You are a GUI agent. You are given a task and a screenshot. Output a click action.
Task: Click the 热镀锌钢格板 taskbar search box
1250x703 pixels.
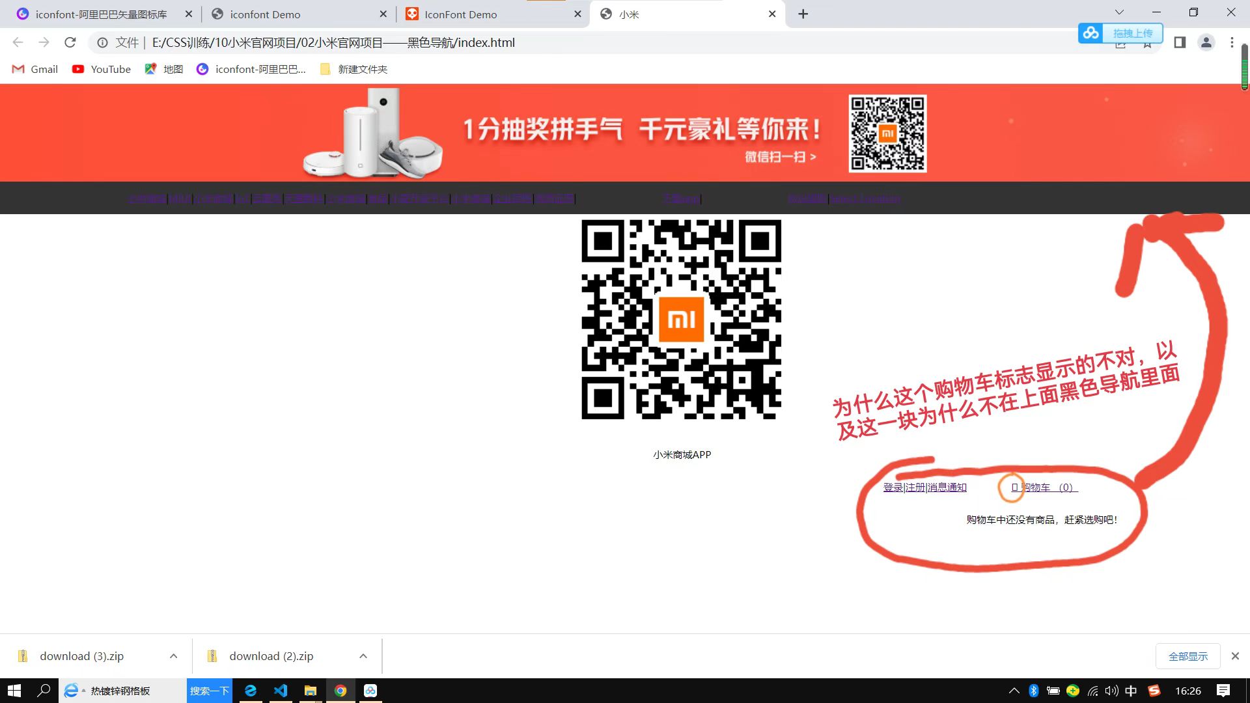pyautogui.click(x=124, y=691)
